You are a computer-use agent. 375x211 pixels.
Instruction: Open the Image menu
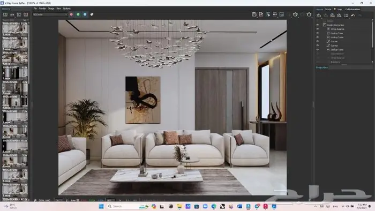51,9
